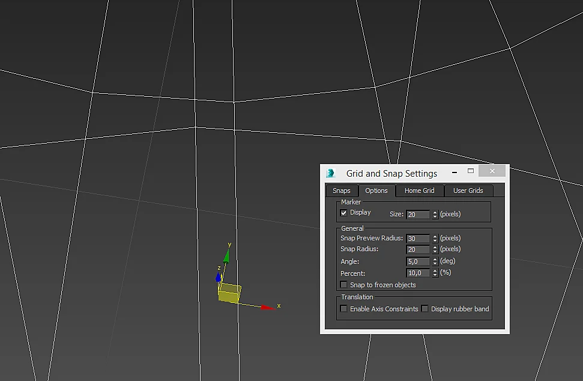Image resolution: width=583 pixels, height=381 pixels.
Task: Check Enable Axis Constraints
Action: 343,308
